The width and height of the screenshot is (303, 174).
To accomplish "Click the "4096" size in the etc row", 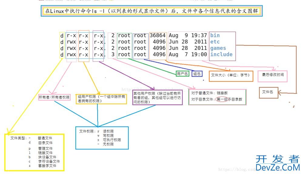I will 159,42.
